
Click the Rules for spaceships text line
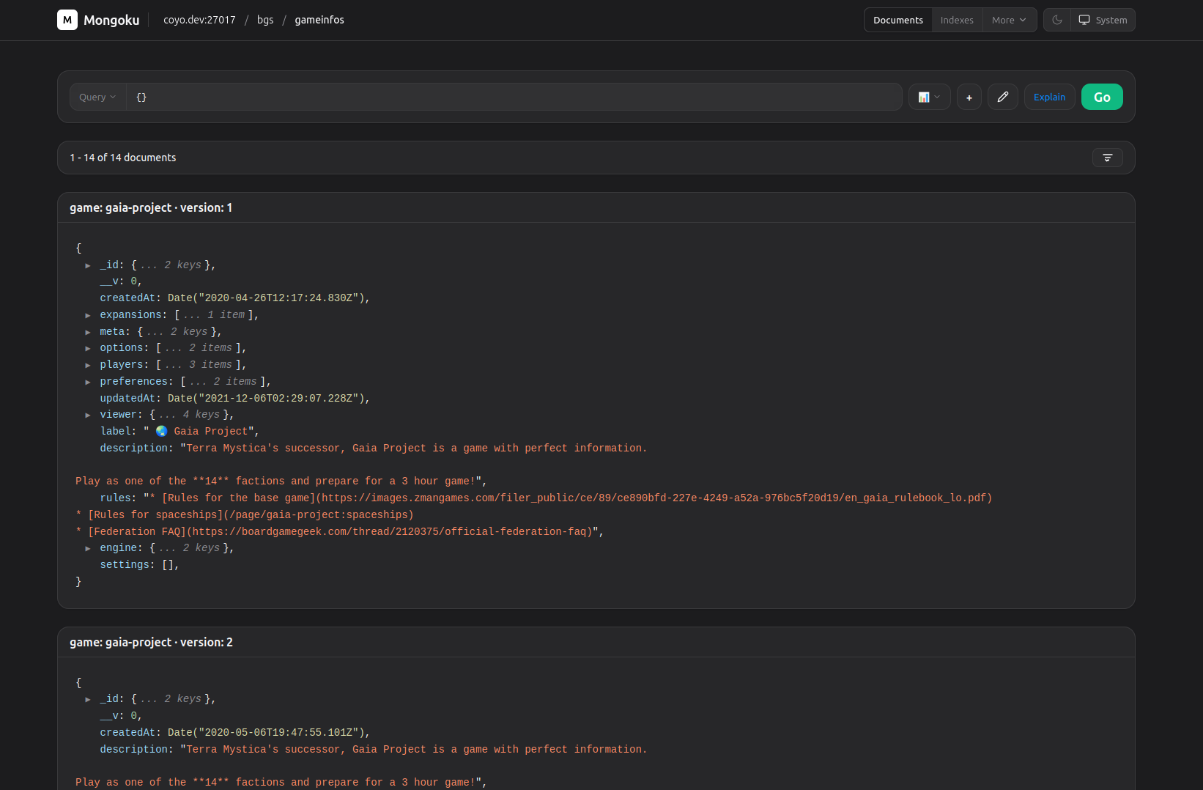point(245,515)
